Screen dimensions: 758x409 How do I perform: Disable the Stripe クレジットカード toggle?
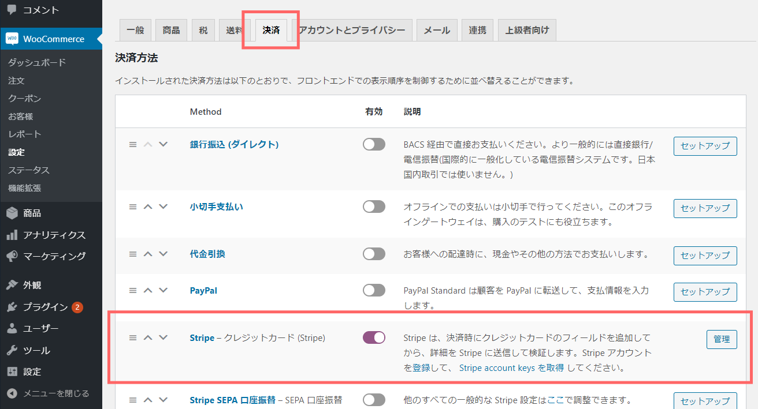pos(374,338)
